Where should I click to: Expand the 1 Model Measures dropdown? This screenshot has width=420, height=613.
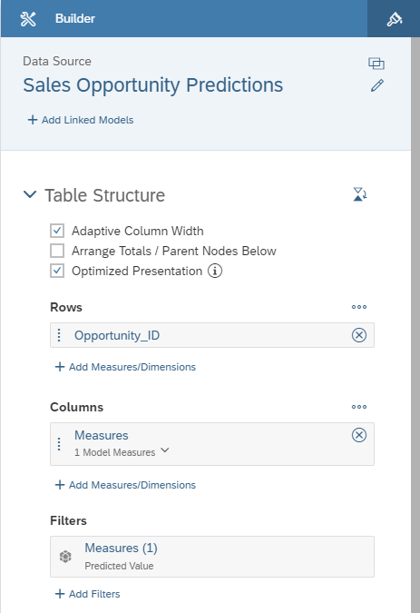(x=165, y=450)
